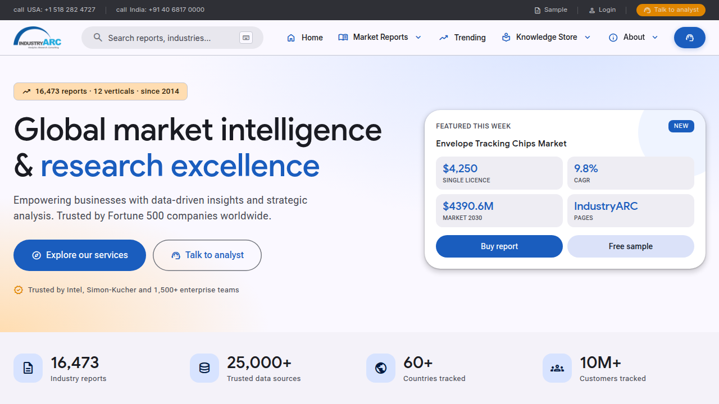
Task: Click the Sample link in top bar
Action: (x=550, y=10)
